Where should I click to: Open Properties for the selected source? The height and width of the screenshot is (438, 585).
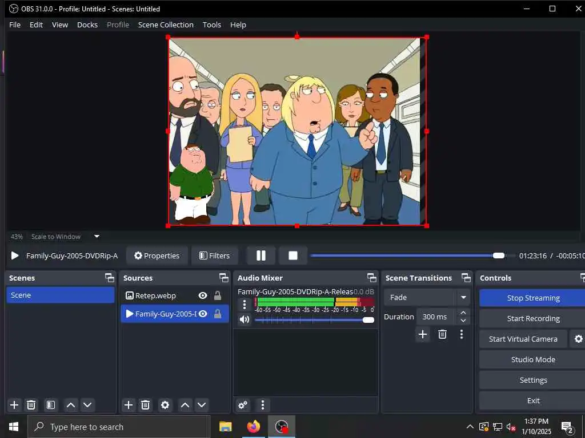pyautogui.click(x=157, y=255)
